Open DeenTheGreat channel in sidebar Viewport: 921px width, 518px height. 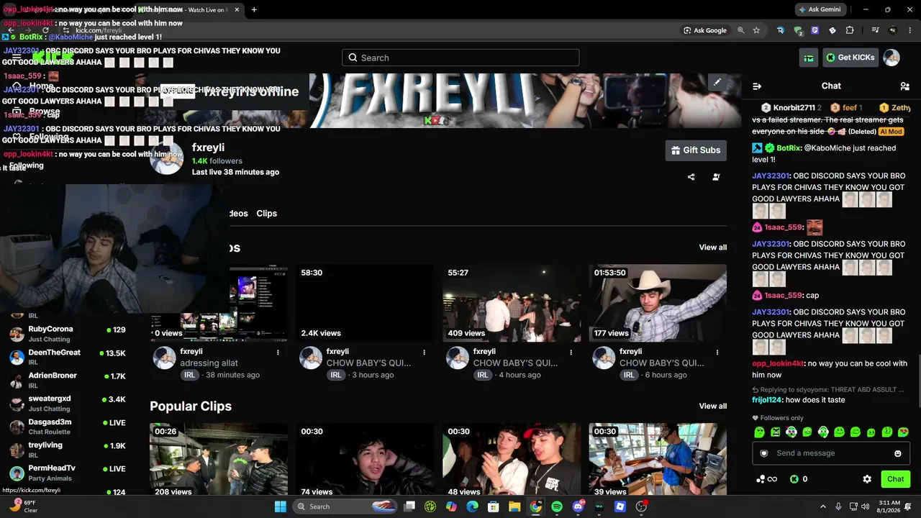click(68, 357)
